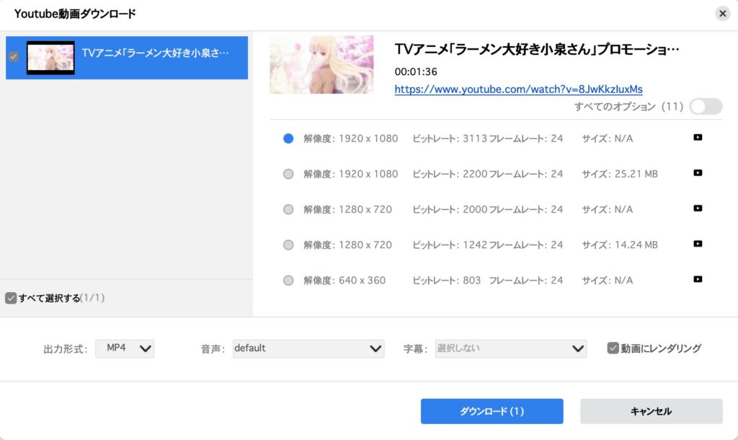The width and height of the screenshot is (738, 440).
Task: Click the large video preview thumbnail
Action: [x=321, y=64]
